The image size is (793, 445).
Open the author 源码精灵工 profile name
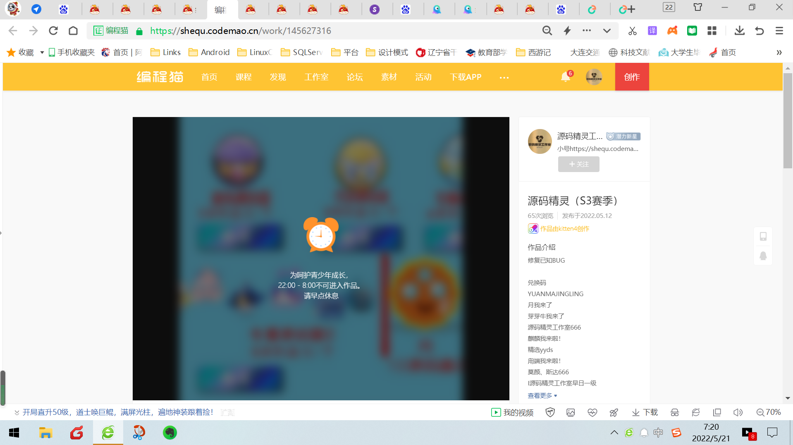[580, 136]
